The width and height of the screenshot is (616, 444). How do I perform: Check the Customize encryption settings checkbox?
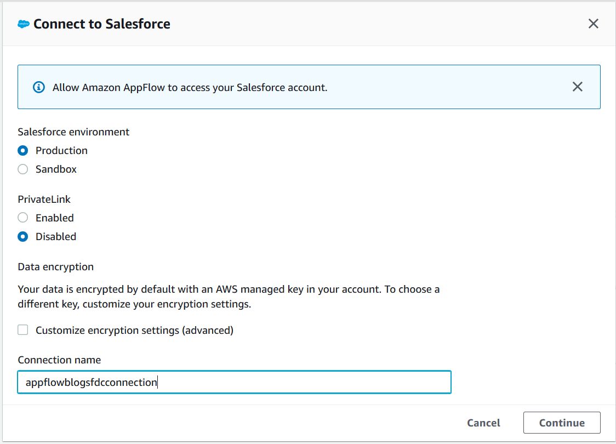[x=23, y=330]
